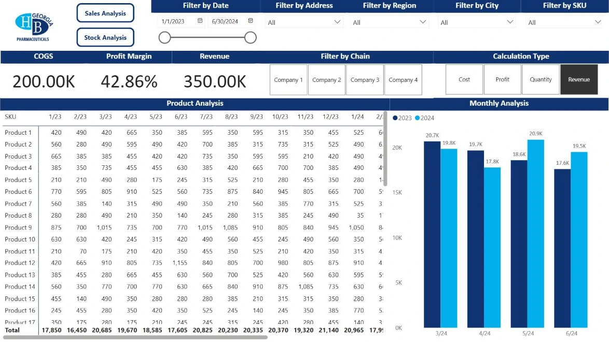
Task: Click the horizontal scrollbar under Product Analysis table
Action: pos(135,337)
